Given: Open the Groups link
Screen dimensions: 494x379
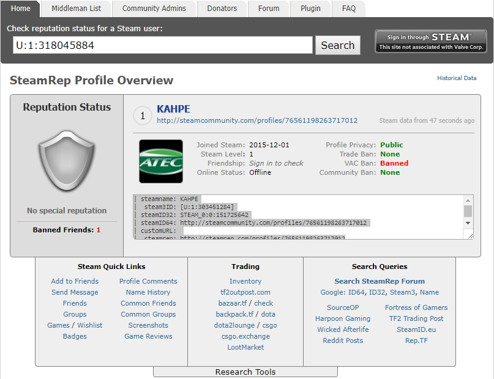Looking at the screenshot, I should click(x=75, y=314).
